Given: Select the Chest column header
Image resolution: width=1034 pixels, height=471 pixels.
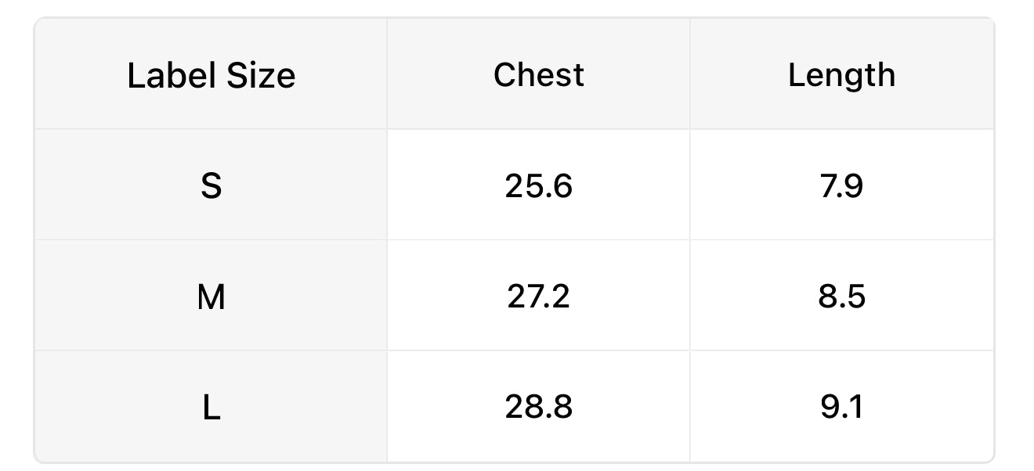Looking at the screenshot, I should click(x=538, y=74).
